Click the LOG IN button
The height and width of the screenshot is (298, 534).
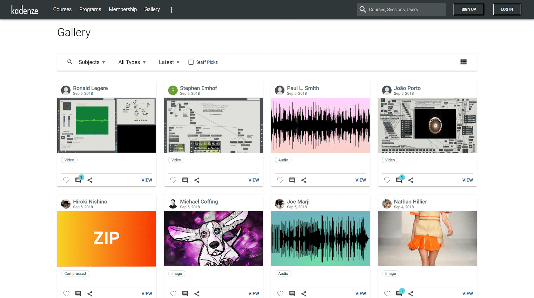tap(507, 9)
